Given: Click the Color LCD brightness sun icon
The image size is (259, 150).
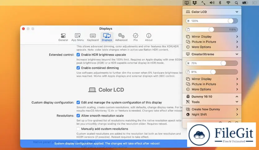Looking at the screenshot, I should pyautogui.click(x=188, y=21).
